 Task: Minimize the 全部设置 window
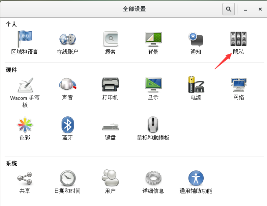tap(246, 9)
